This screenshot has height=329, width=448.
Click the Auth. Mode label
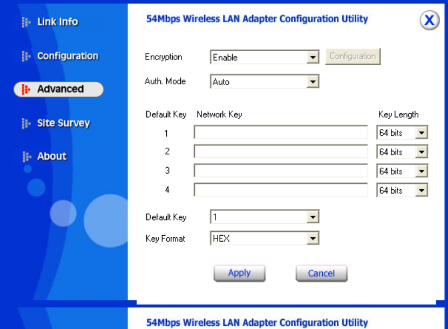coord(165,81)
